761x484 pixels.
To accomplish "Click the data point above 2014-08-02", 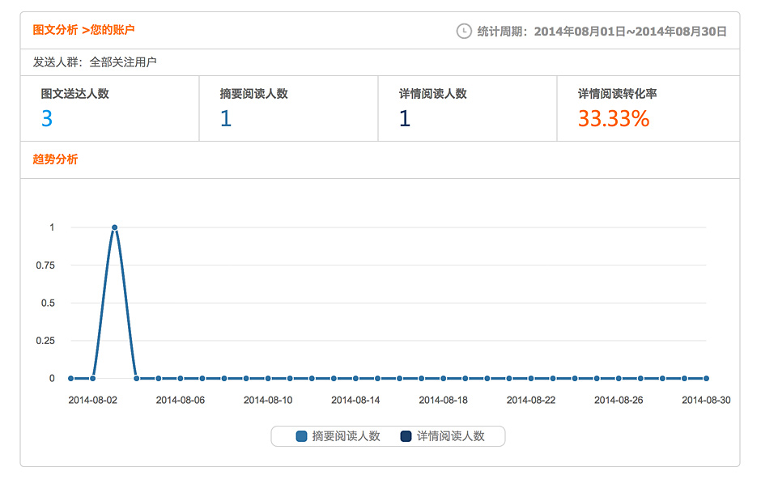I will pos(93,378).
